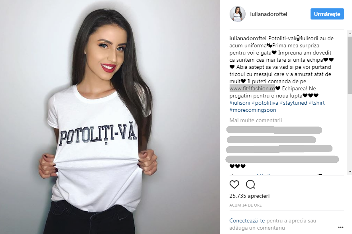
Task: Open the #iulisorii hashtag
Action: tap(240, 103)
